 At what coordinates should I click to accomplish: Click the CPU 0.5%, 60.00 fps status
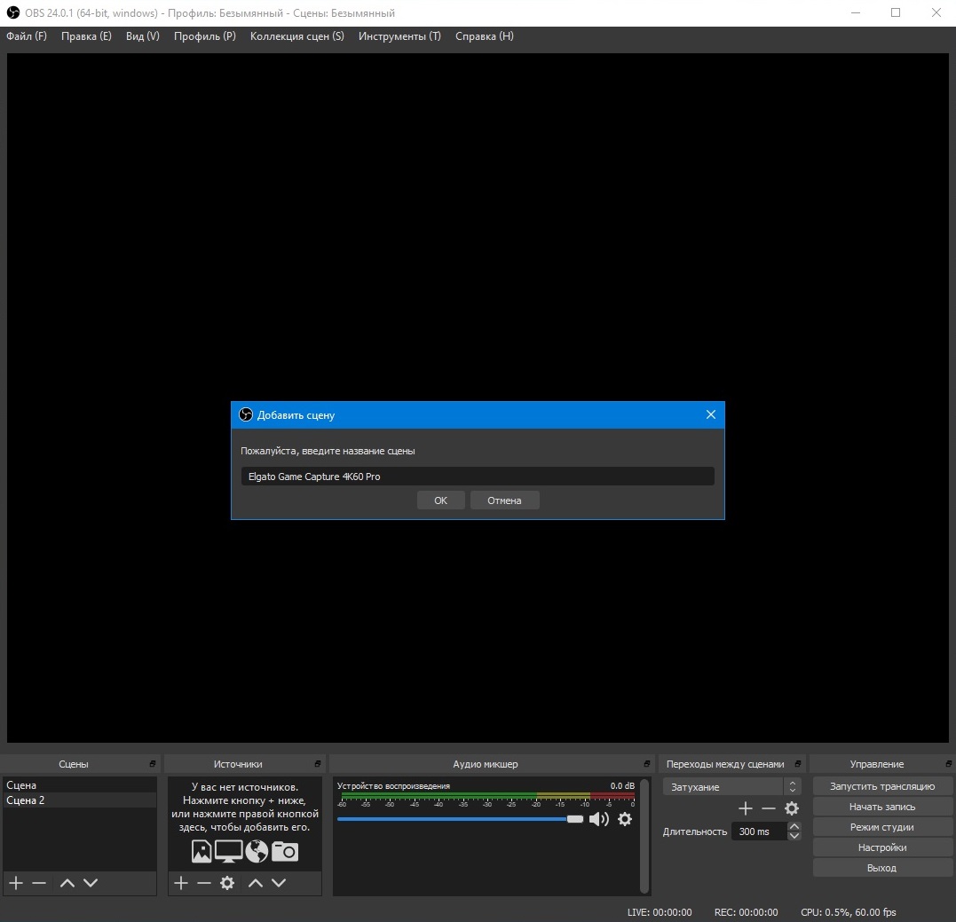(848, 912)
